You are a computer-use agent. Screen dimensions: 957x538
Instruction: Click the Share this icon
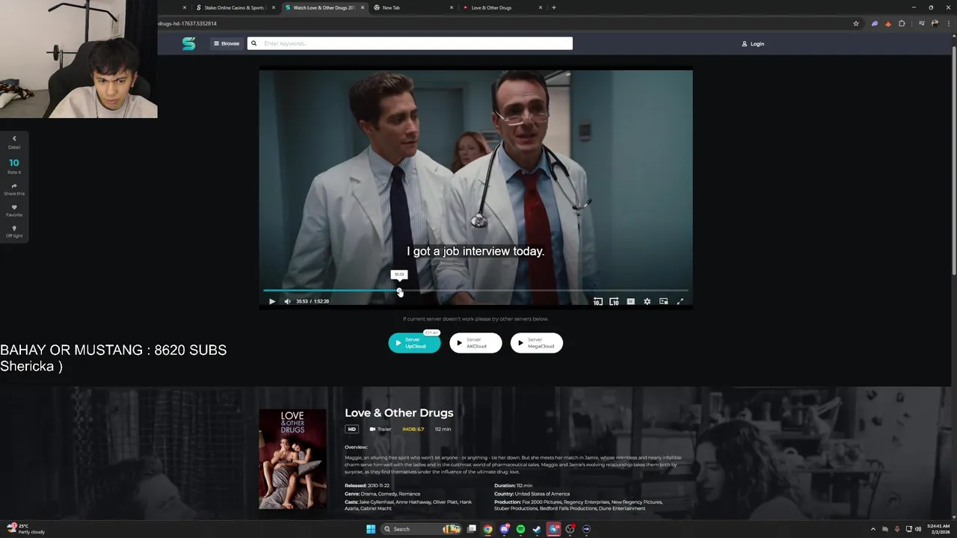[x=13, y=186]
